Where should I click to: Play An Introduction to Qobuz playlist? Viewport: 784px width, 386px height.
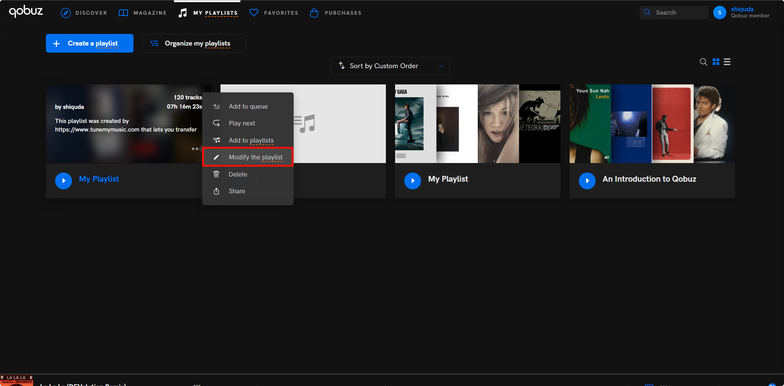pyautogui.click(x=587, y=181)
